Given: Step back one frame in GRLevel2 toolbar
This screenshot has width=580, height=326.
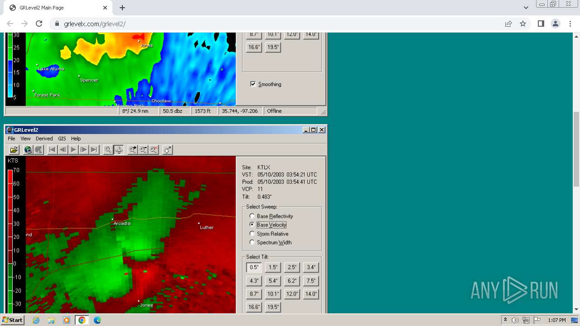Looking at the screenshot, I should coord(63,150).
